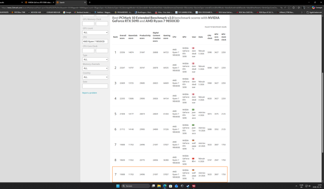
Task: Open the taskbar clock and date
Action: tap(317, 186)
